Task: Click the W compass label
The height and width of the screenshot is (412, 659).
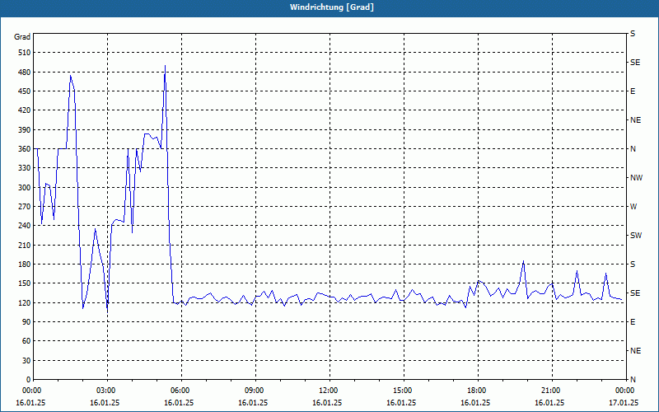Action: pyautogui.click(x=633, y=207)
